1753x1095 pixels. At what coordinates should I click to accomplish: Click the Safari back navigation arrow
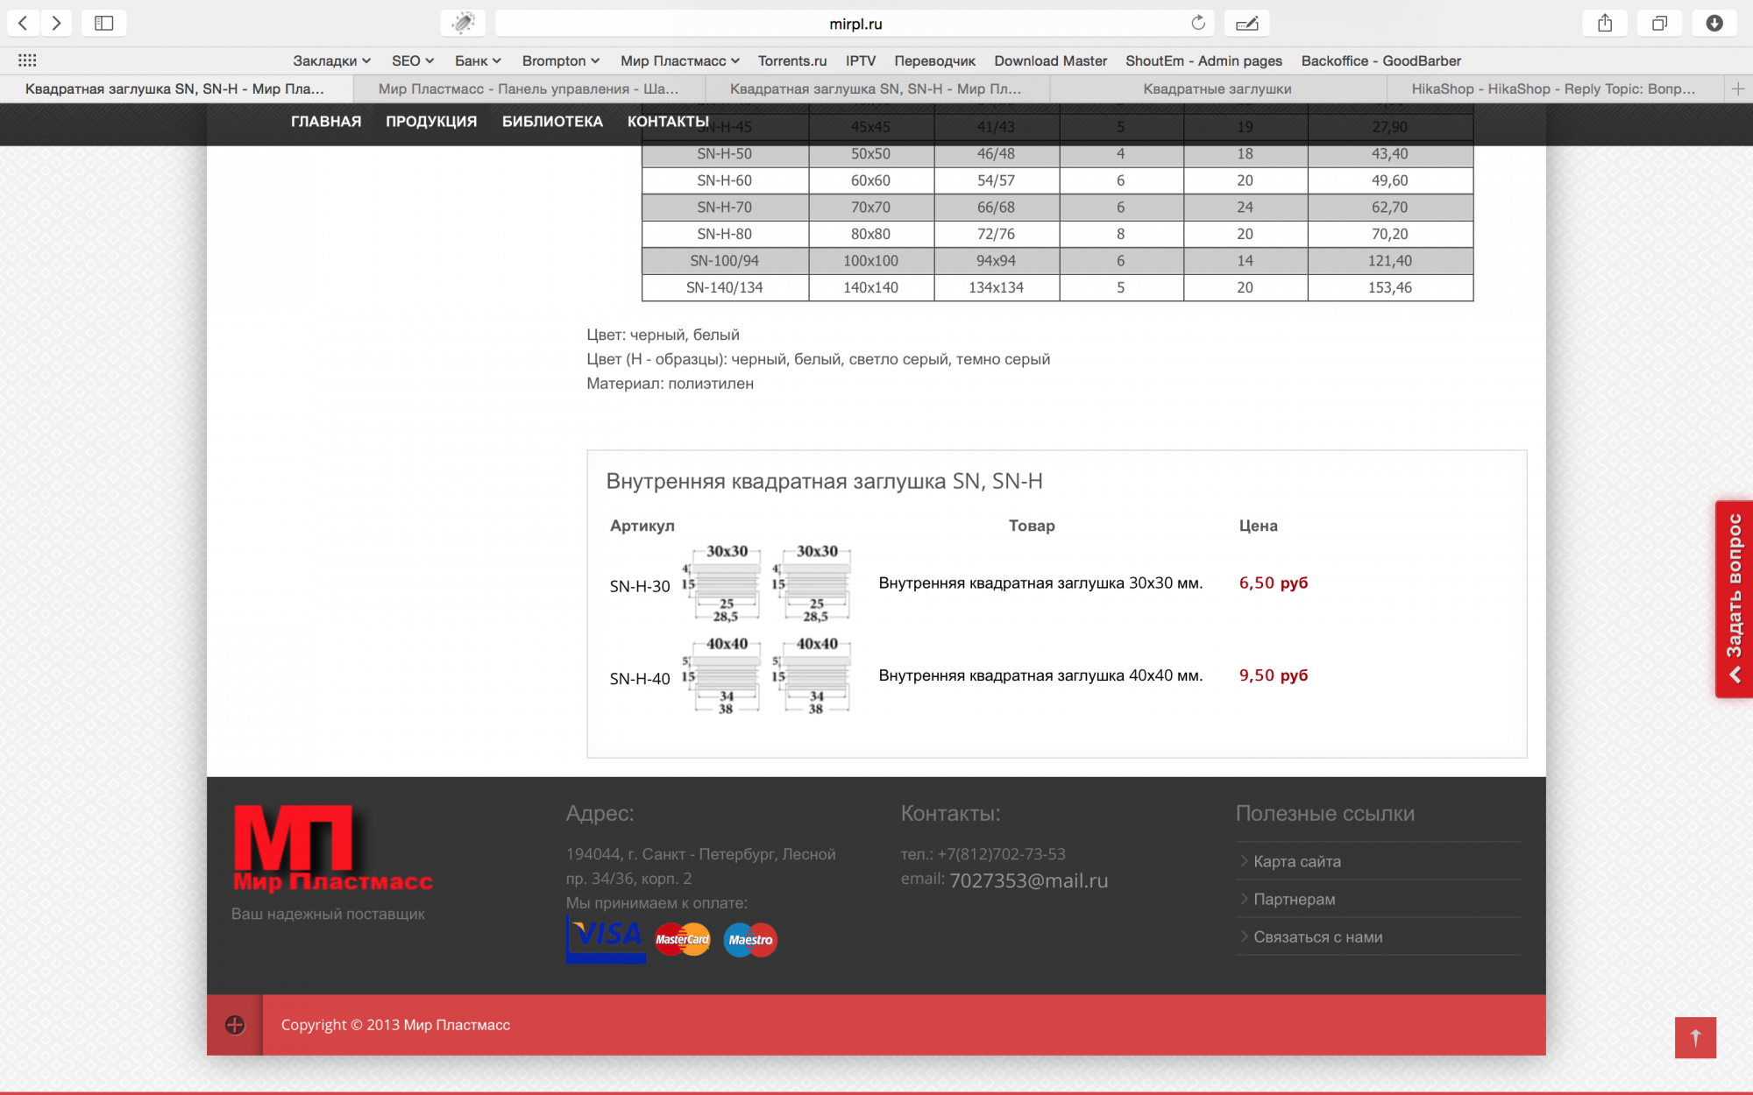24,23
